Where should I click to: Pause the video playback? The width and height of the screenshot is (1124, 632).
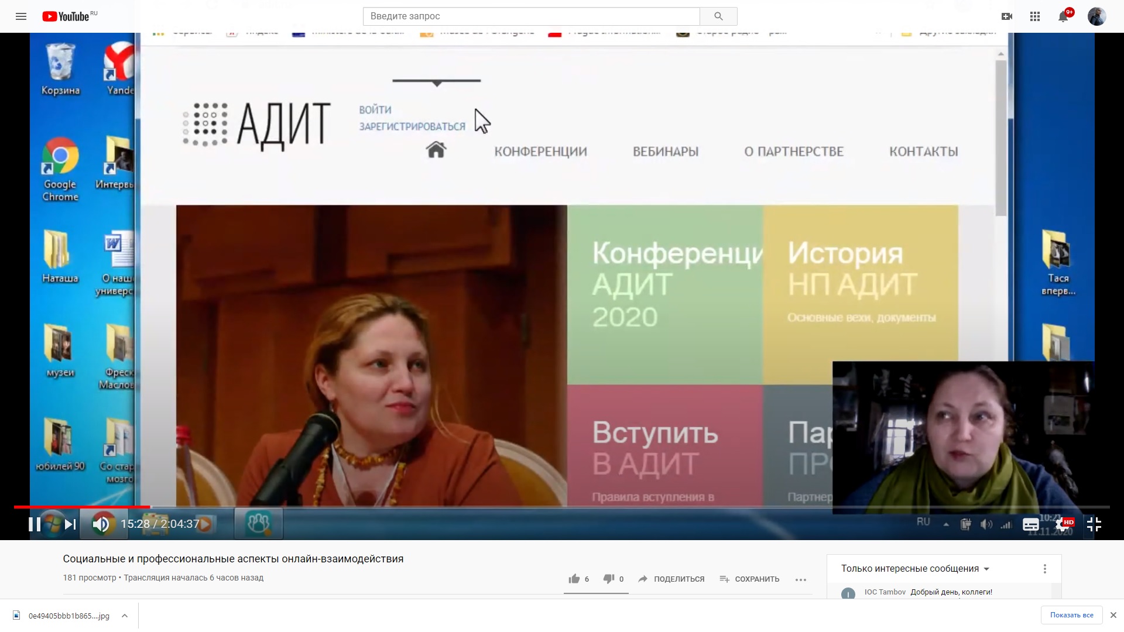click(35, 524)
